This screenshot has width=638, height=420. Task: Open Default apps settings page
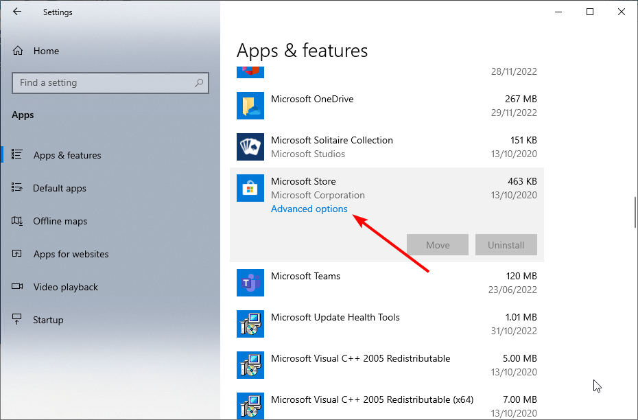click(60, 188)
